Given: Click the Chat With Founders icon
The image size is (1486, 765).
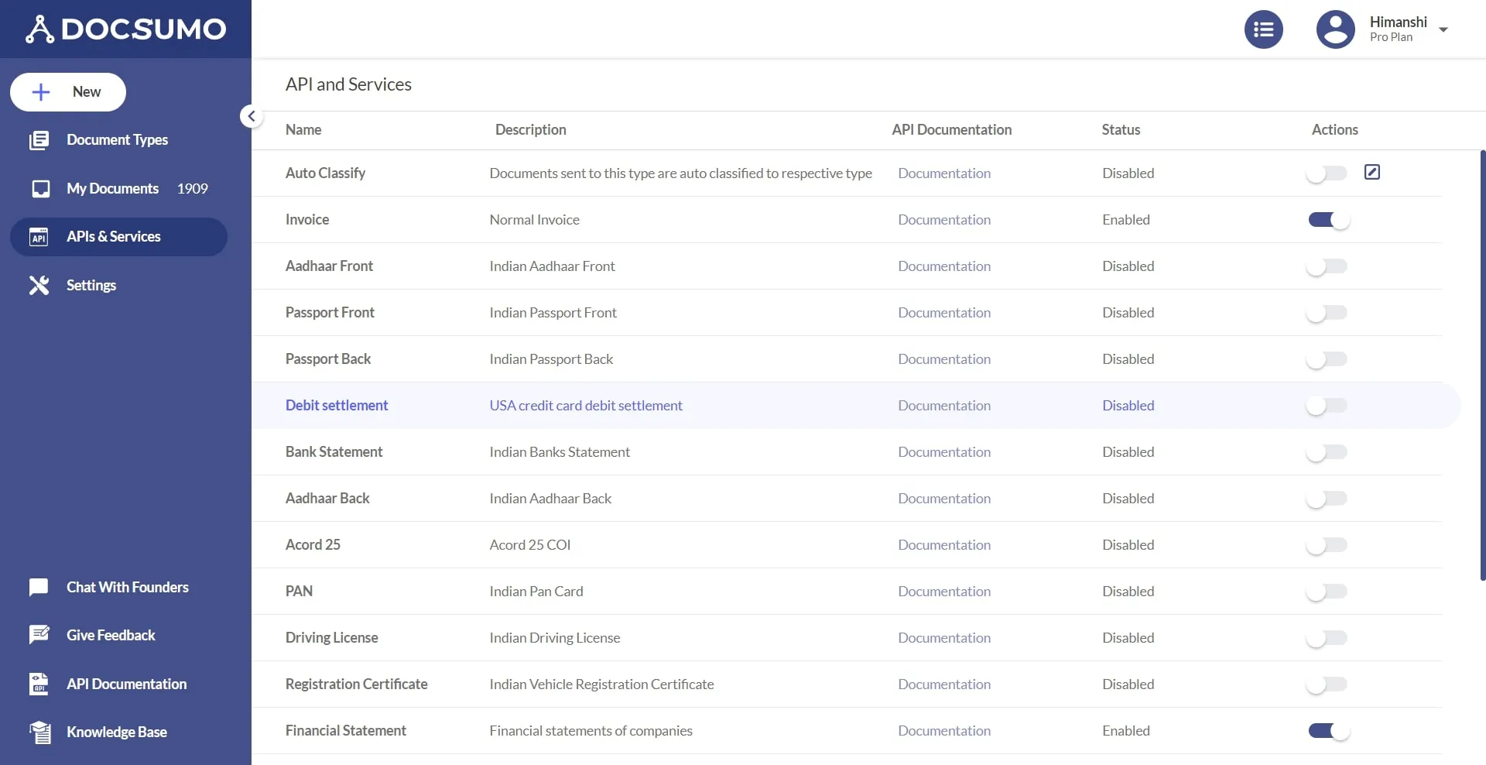Looking at the screenshot, I should point(38,587).
